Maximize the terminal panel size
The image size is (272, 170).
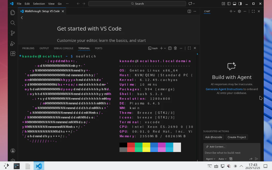click(x=189, y=48)
